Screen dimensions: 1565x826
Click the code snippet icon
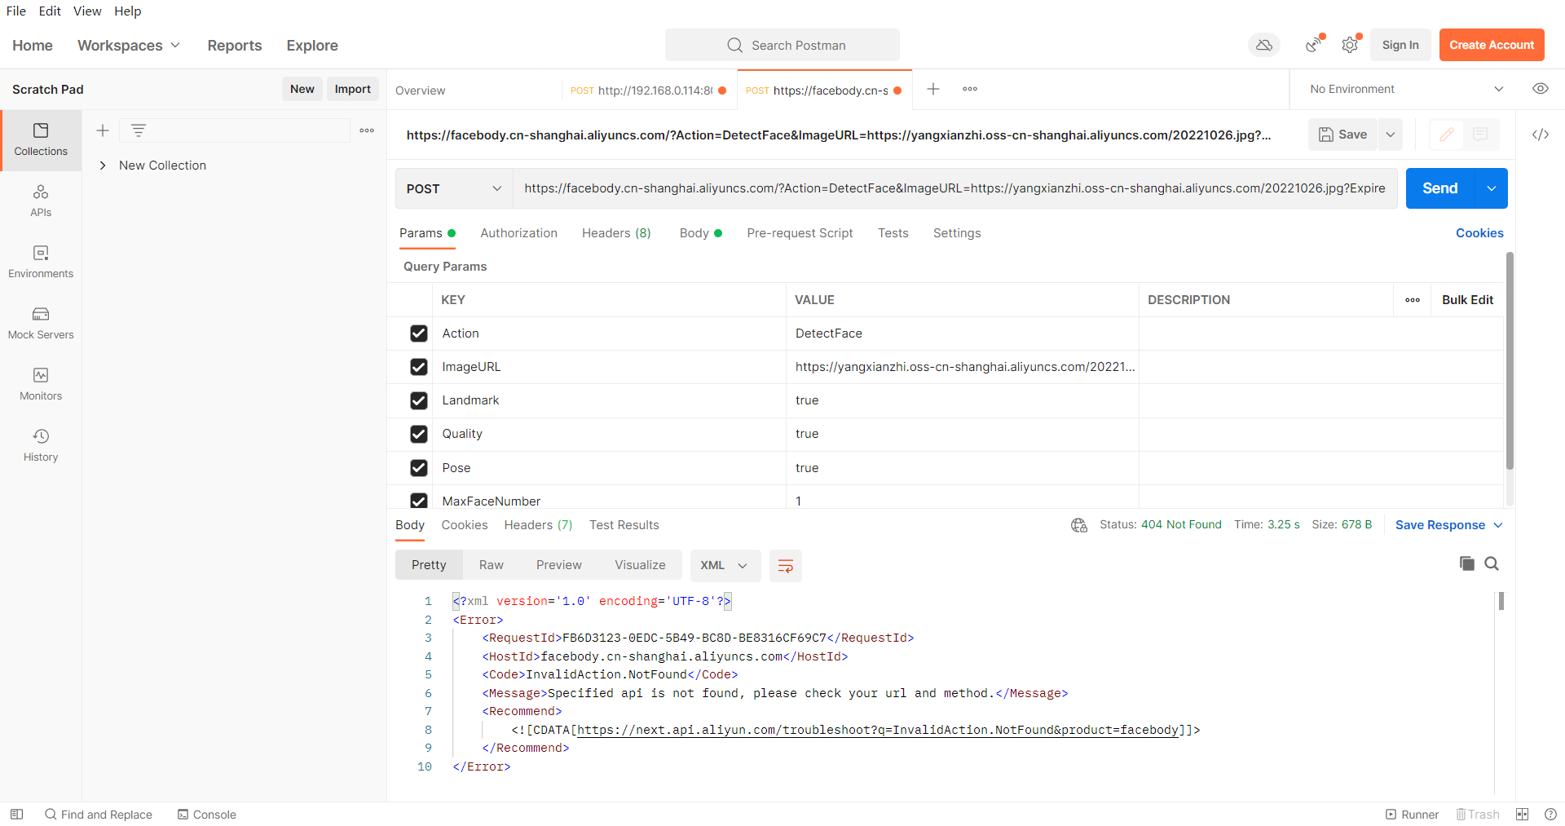(1540, 135)
